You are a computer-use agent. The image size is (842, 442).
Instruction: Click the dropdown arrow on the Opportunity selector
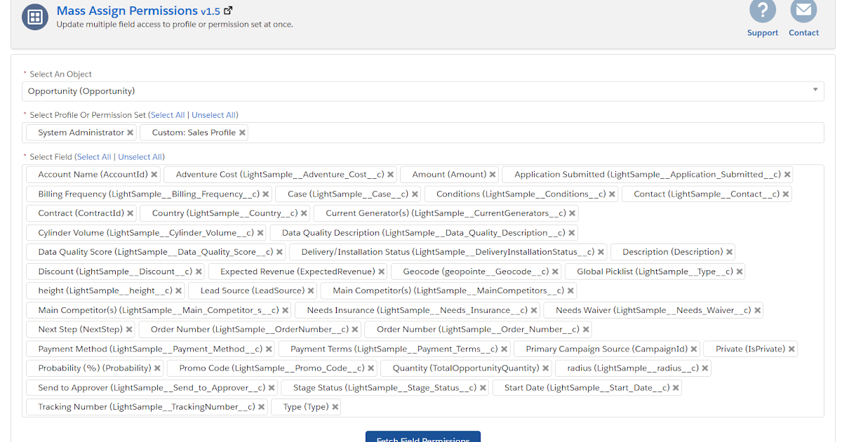[815, 91]
